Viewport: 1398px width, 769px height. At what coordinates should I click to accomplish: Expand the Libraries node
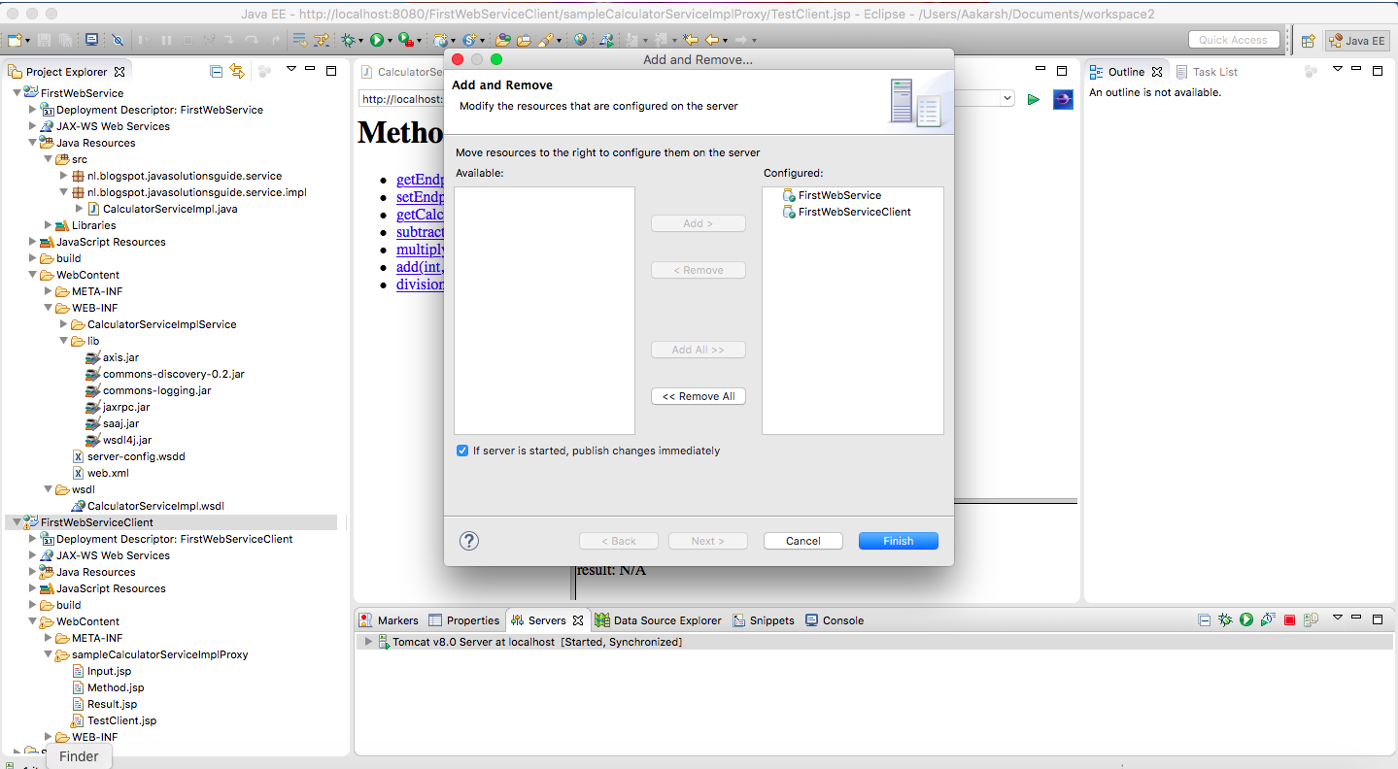(x=48, y=225)
